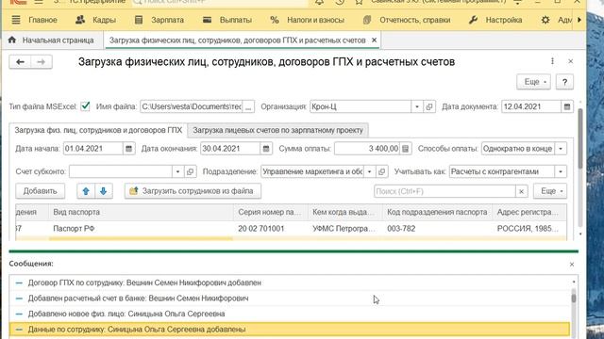Open calendar for Дата начала

(x=128, y=149)
